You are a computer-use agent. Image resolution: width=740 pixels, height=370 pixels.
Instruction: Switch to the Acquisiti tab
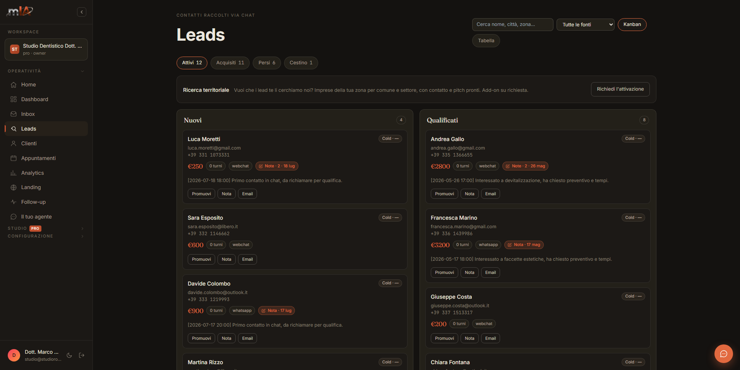230,63
